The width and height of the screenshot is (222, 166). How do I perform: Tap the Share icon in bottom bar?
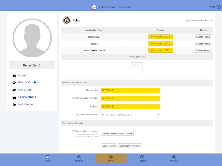pyautogui.click(x=111, y=157)
